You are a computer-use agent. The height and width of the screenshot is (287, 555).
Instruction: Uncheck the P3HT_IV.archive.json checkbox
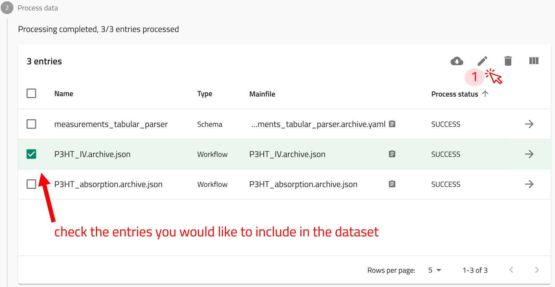(x=32, y=154)
